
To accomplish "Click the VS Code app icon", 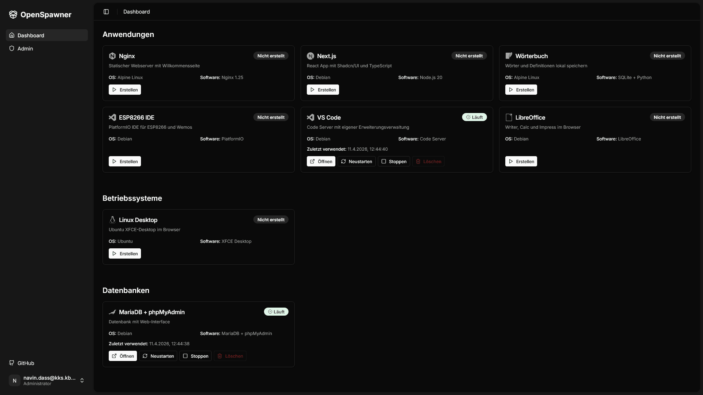I will pyautogui.click(x=310, y=117).
